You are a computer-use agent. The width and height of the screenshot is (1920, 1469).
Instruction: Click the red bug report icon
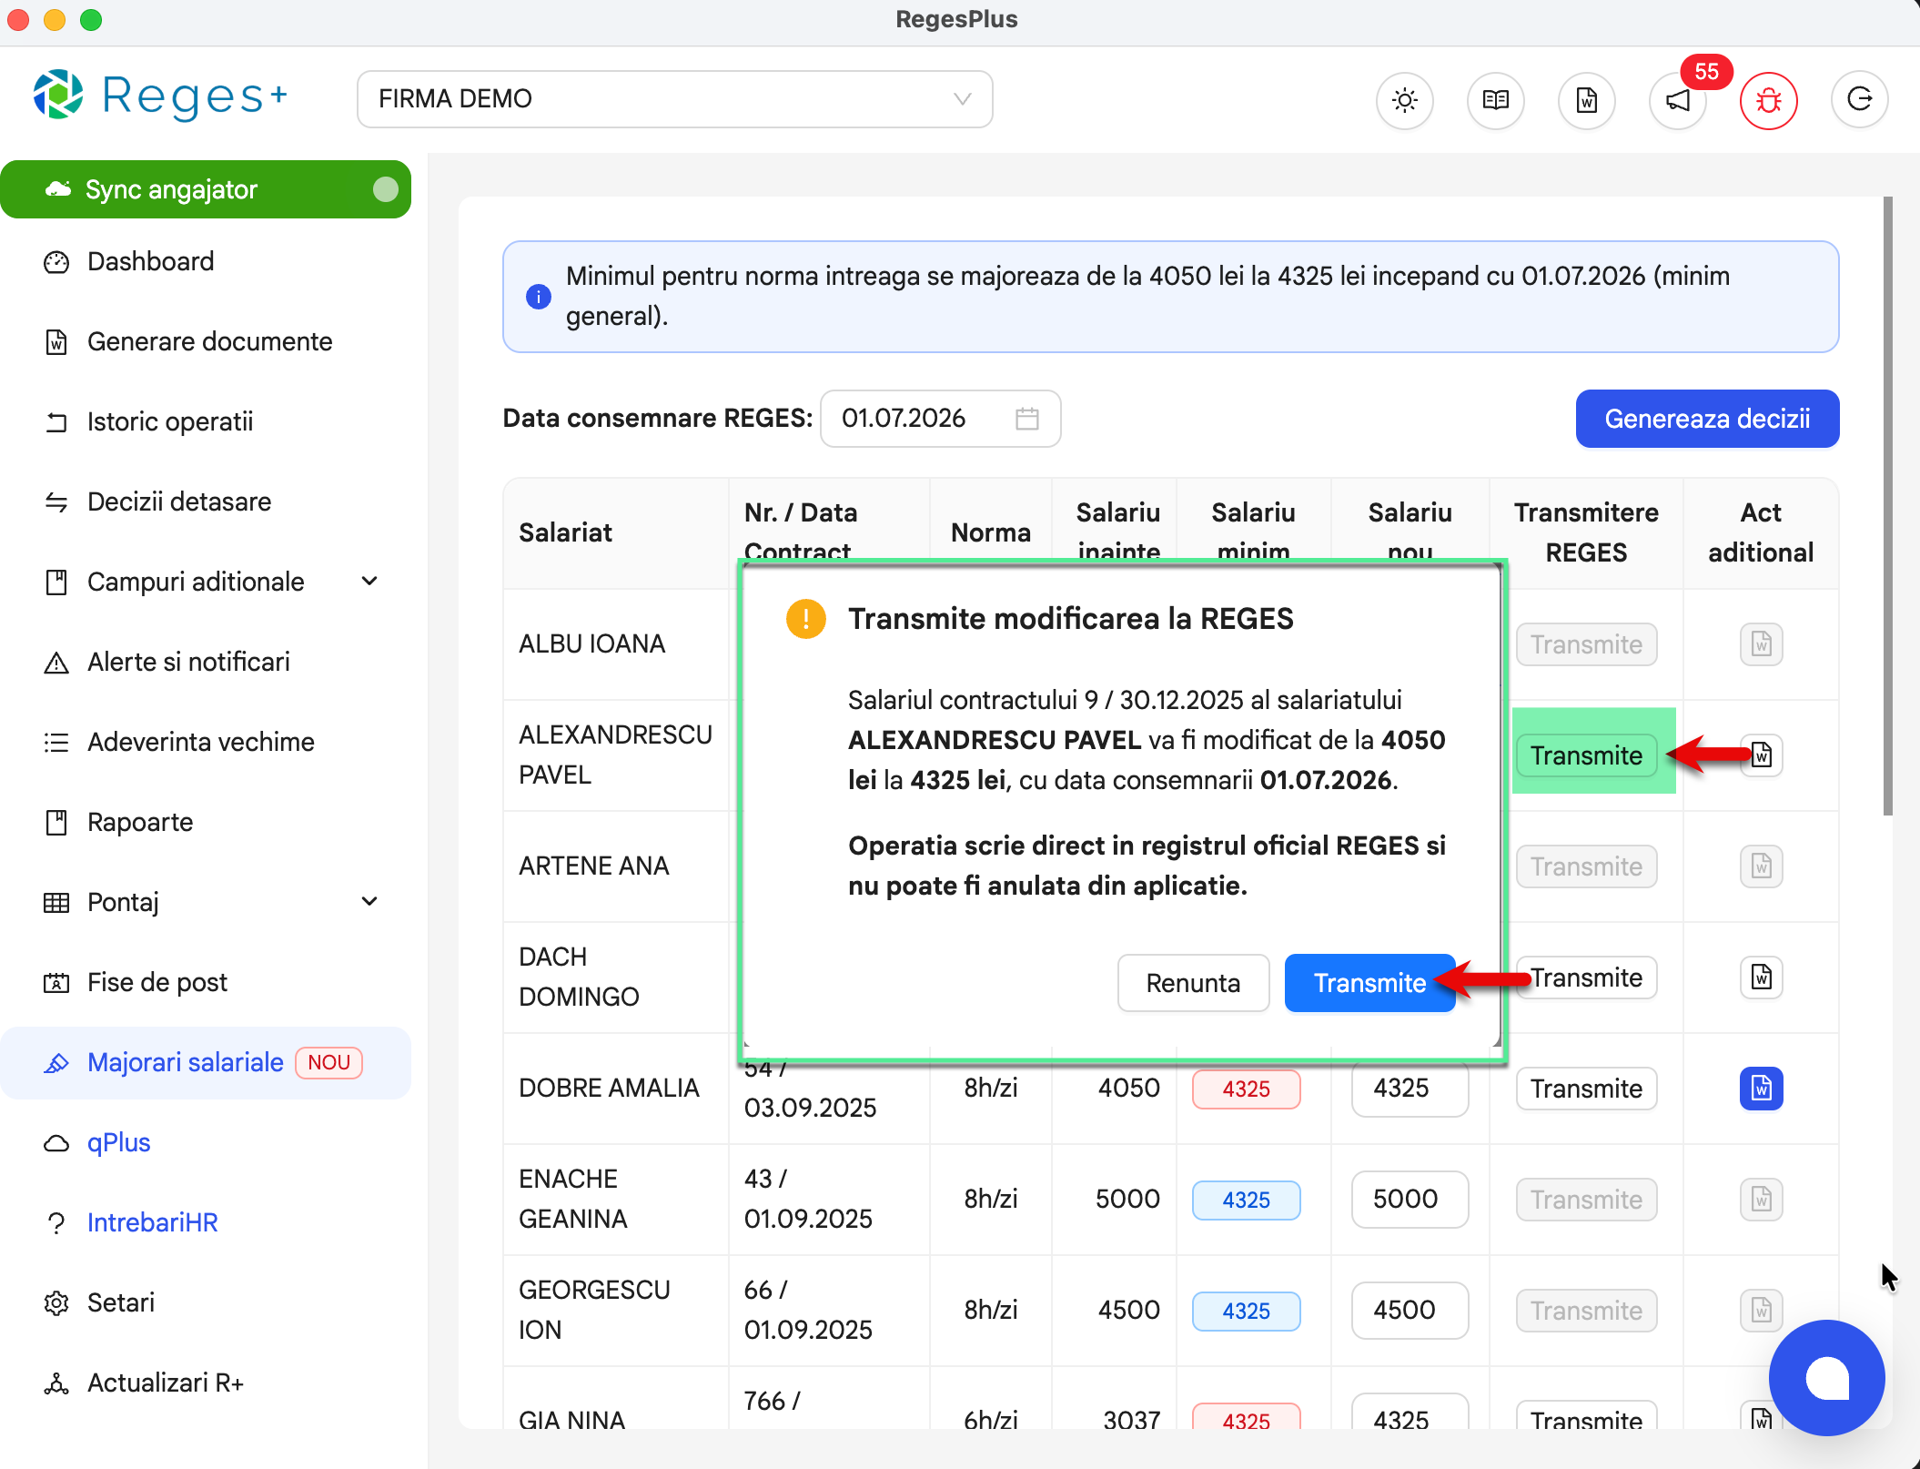point(1769,100)
